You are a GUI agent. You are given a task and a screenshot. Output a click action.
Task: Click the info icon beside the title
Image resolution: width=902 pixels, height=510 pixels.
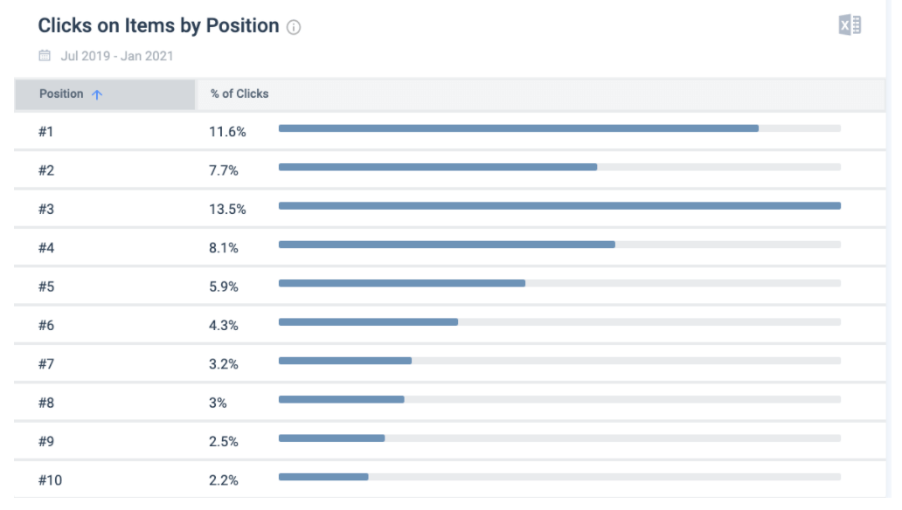[294, 26]
